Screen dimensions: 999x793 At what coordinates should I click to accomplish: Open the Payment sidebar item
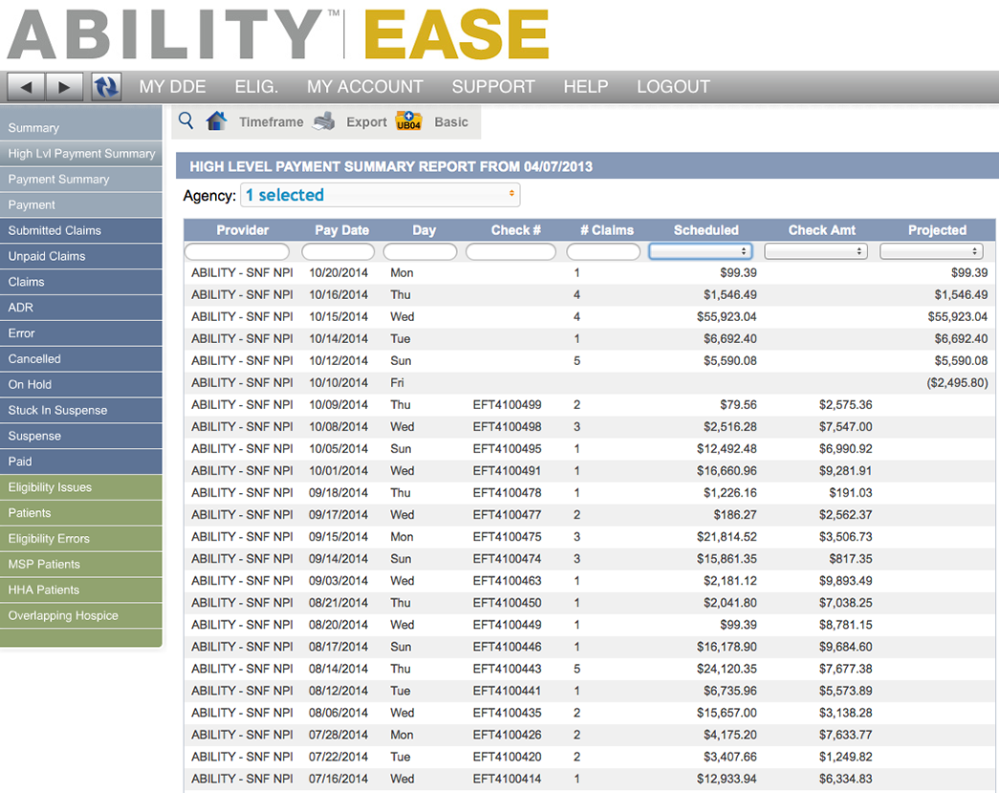81,204
